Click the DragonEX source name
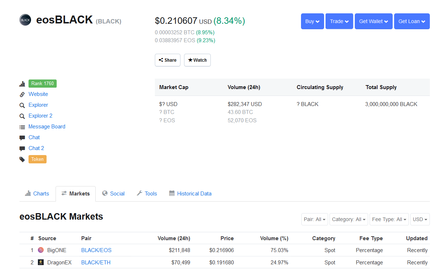The width and height of the screenshot is (445, 273). 60,263
